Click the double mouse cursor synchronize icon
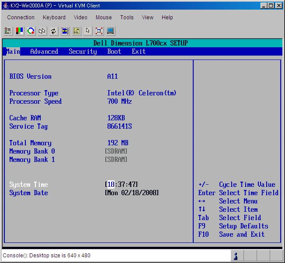 click(x=42, y=31)
